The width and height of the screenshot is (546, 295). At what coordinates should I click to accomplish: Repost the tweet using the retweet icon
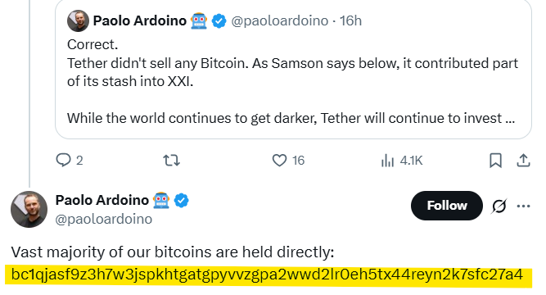[x=171, y=161]
